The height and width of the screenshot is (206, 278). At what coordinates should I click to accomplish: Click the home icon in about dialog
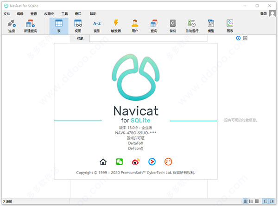103,162
